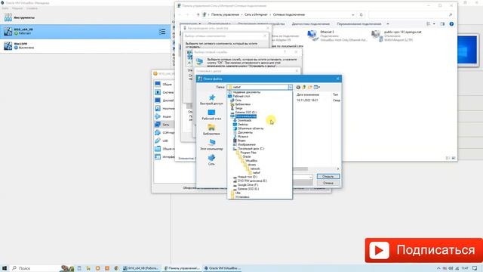Screen dimensions: 483x272
Task: Select Downloads in the folder dropdown list
Action: tap(245, 120)
